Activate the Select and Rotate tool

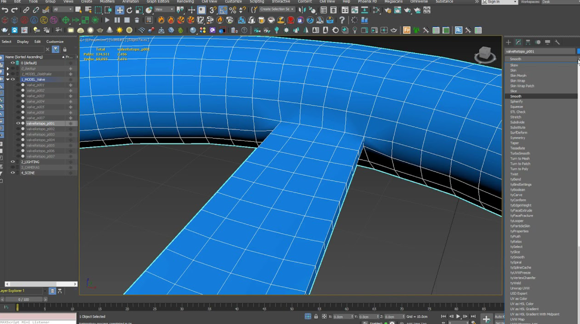tap(129, 10)
